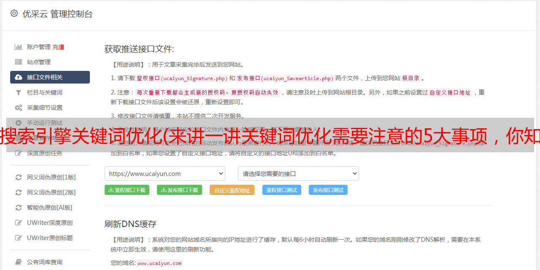The height and width of the screenshot is (270, 540).
Task: Select the 接口文件相关 menu item
Action: 50,77
